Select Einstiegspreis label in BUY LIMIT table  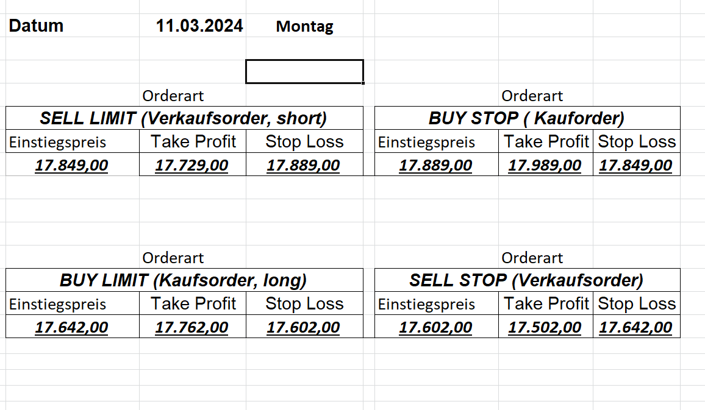click(x=58, y=304)
